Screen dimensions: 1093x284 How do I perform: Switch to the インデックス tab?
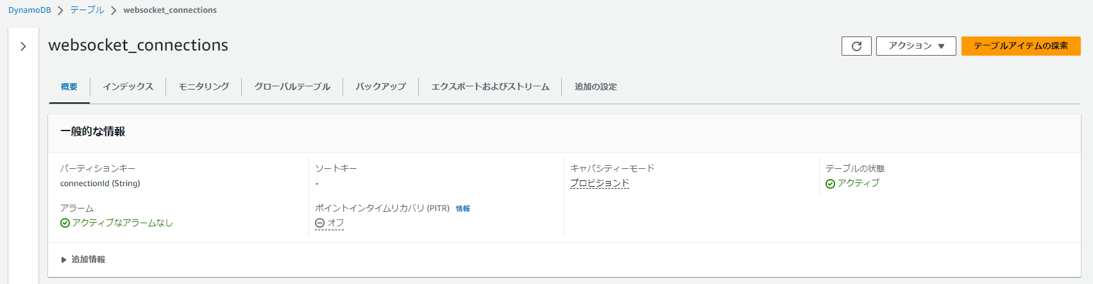click(128, 87)
